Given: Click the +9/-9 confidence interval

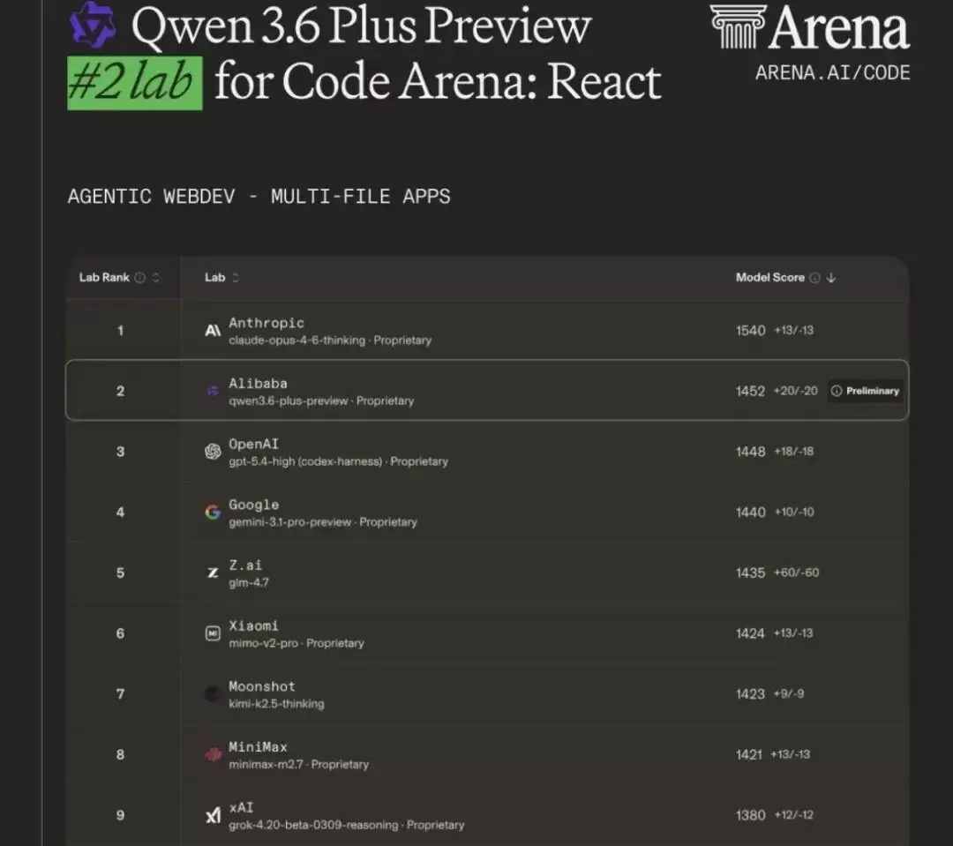Looking at the screenshot, I should [788, 693].
